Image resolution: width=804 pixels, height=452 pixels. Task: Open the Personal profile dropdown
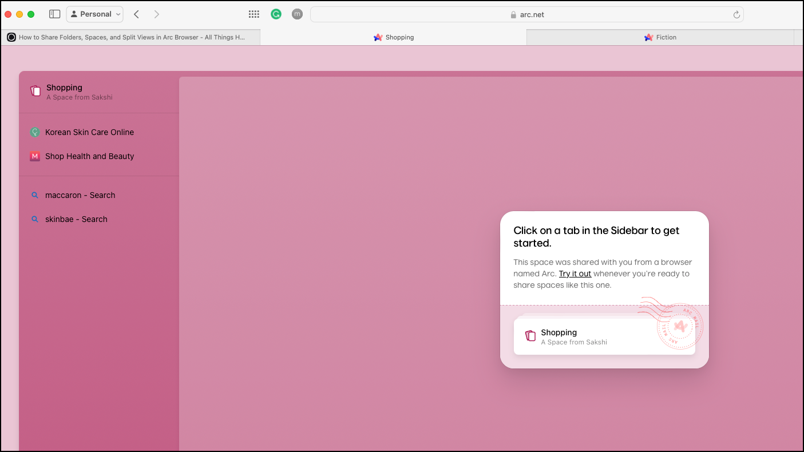[x=95, y=14]
